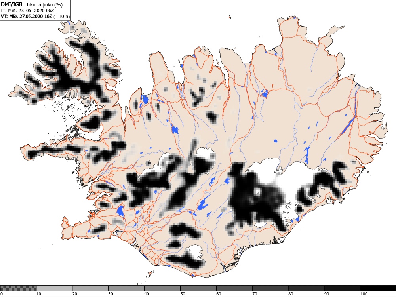Select the 60–70 legend swatch

(234, 288)
